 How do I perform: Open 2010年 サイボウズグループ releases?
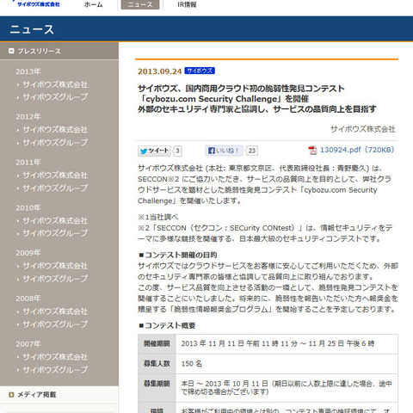[55, 233]
